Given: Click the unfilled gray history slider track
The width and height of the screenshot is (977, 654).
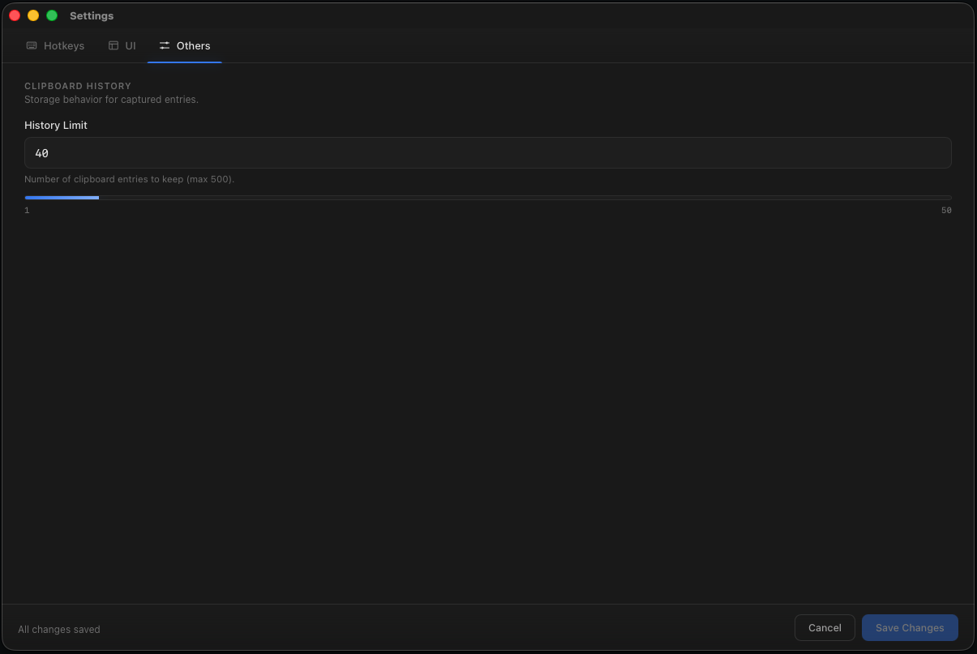Looking at the screenshot, I should click(x=525, y=198).
